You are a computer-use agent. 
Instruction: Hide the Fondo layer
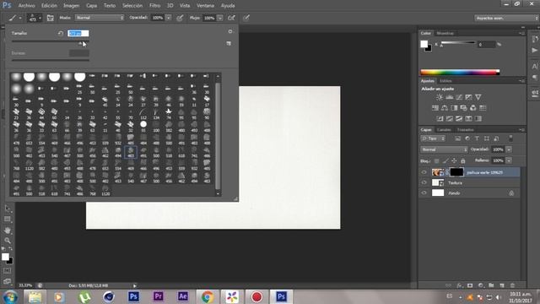click(424, 193)
